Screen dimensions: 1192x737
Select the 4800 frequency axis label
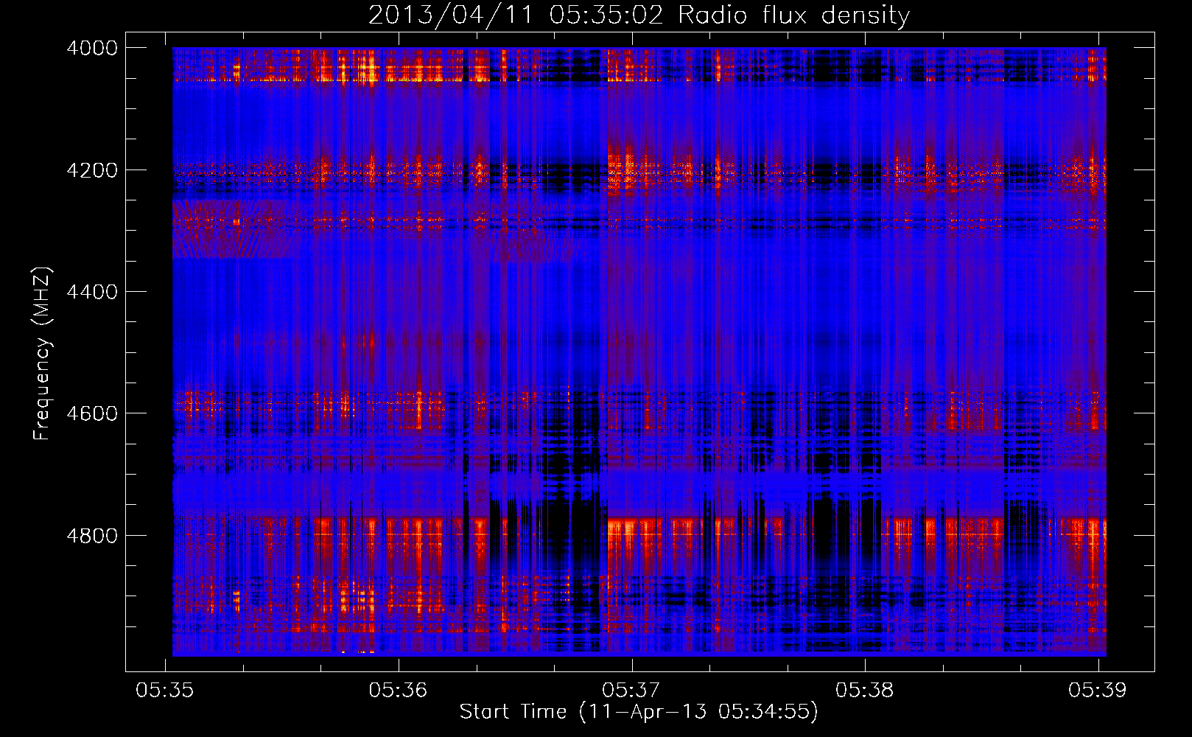92,535
